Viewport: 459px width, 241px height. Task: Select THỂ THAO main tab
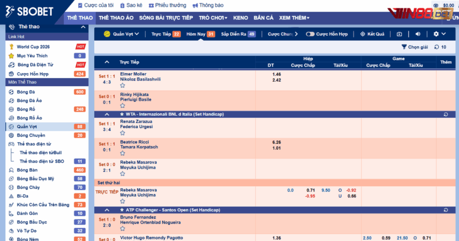[80, 18]
